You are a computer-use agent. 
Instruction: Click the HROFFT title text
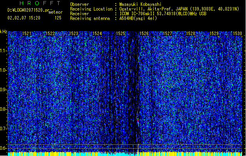pos(40,3)
